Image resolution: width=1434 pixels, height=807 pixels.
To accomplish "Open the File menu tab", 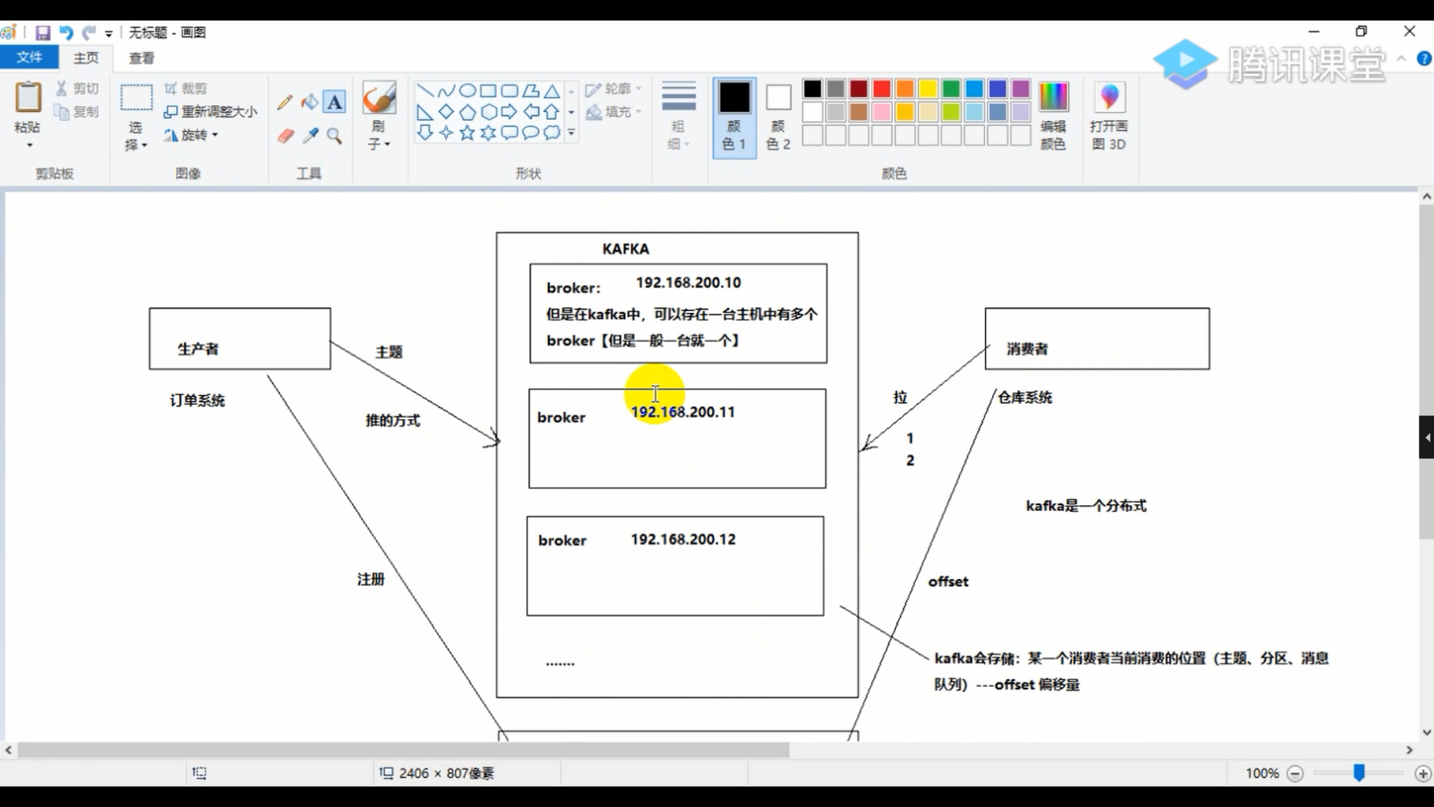I will point(29,58).
